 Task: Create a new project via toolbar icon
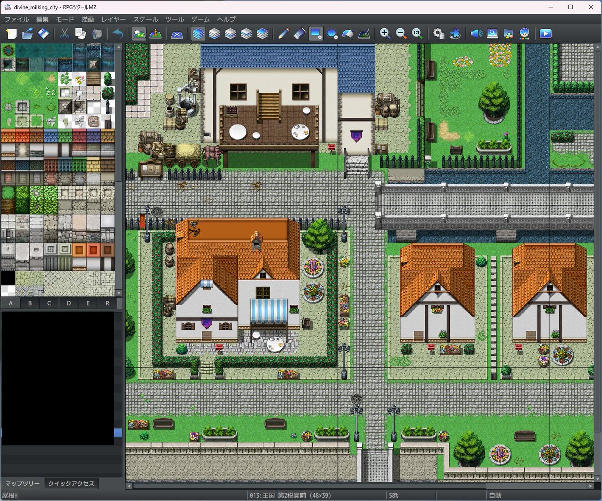coord(11,34)
